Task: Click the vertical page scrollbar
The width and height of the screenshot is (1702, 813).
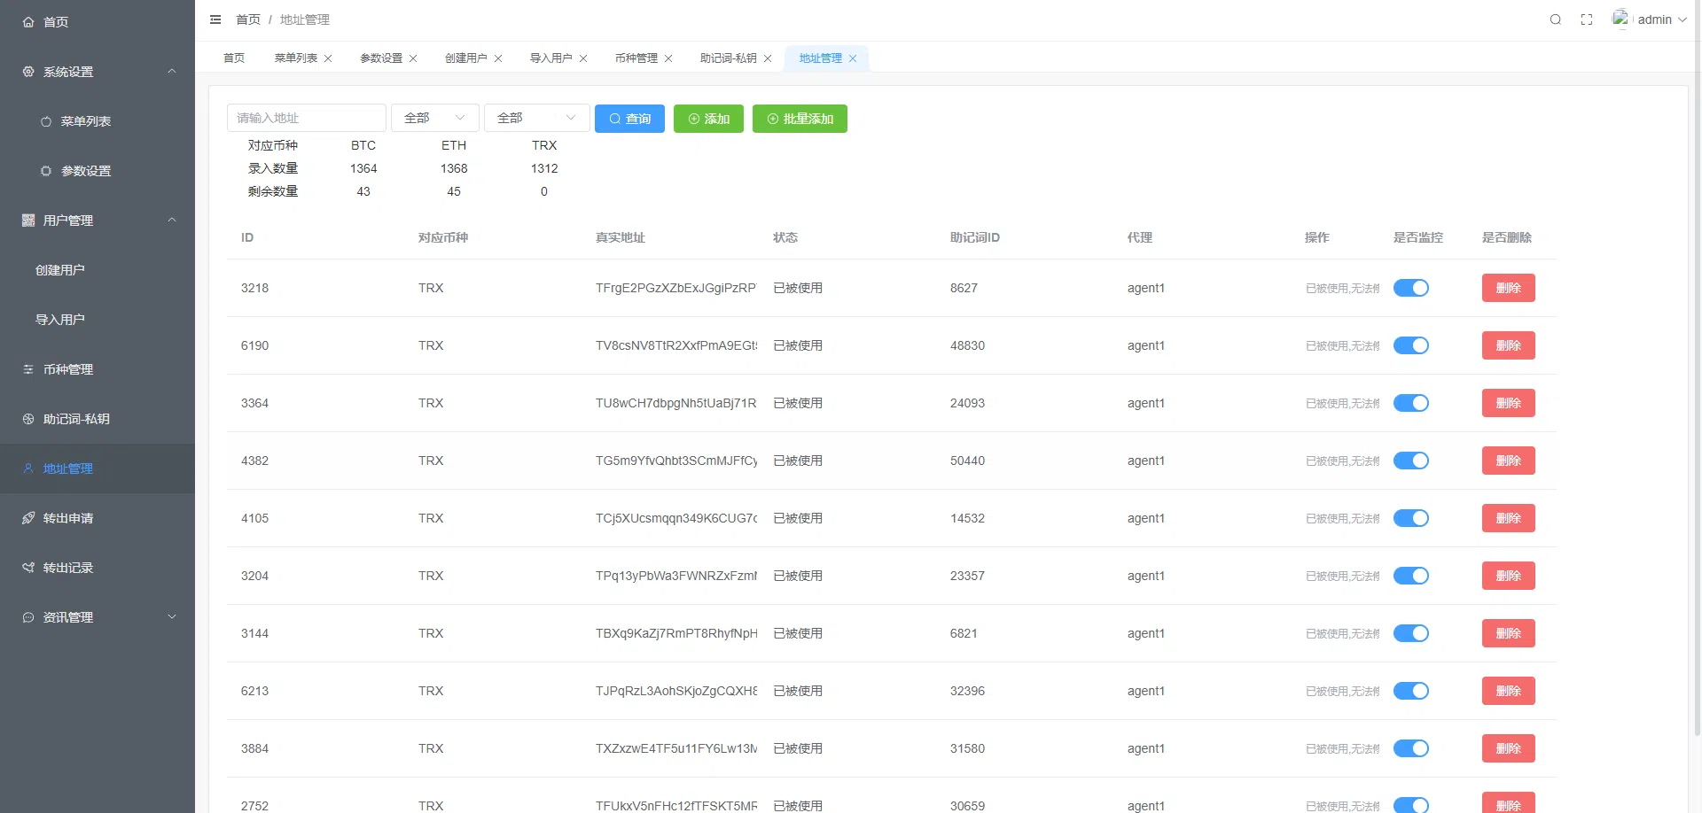Action: coord(1697,354)
